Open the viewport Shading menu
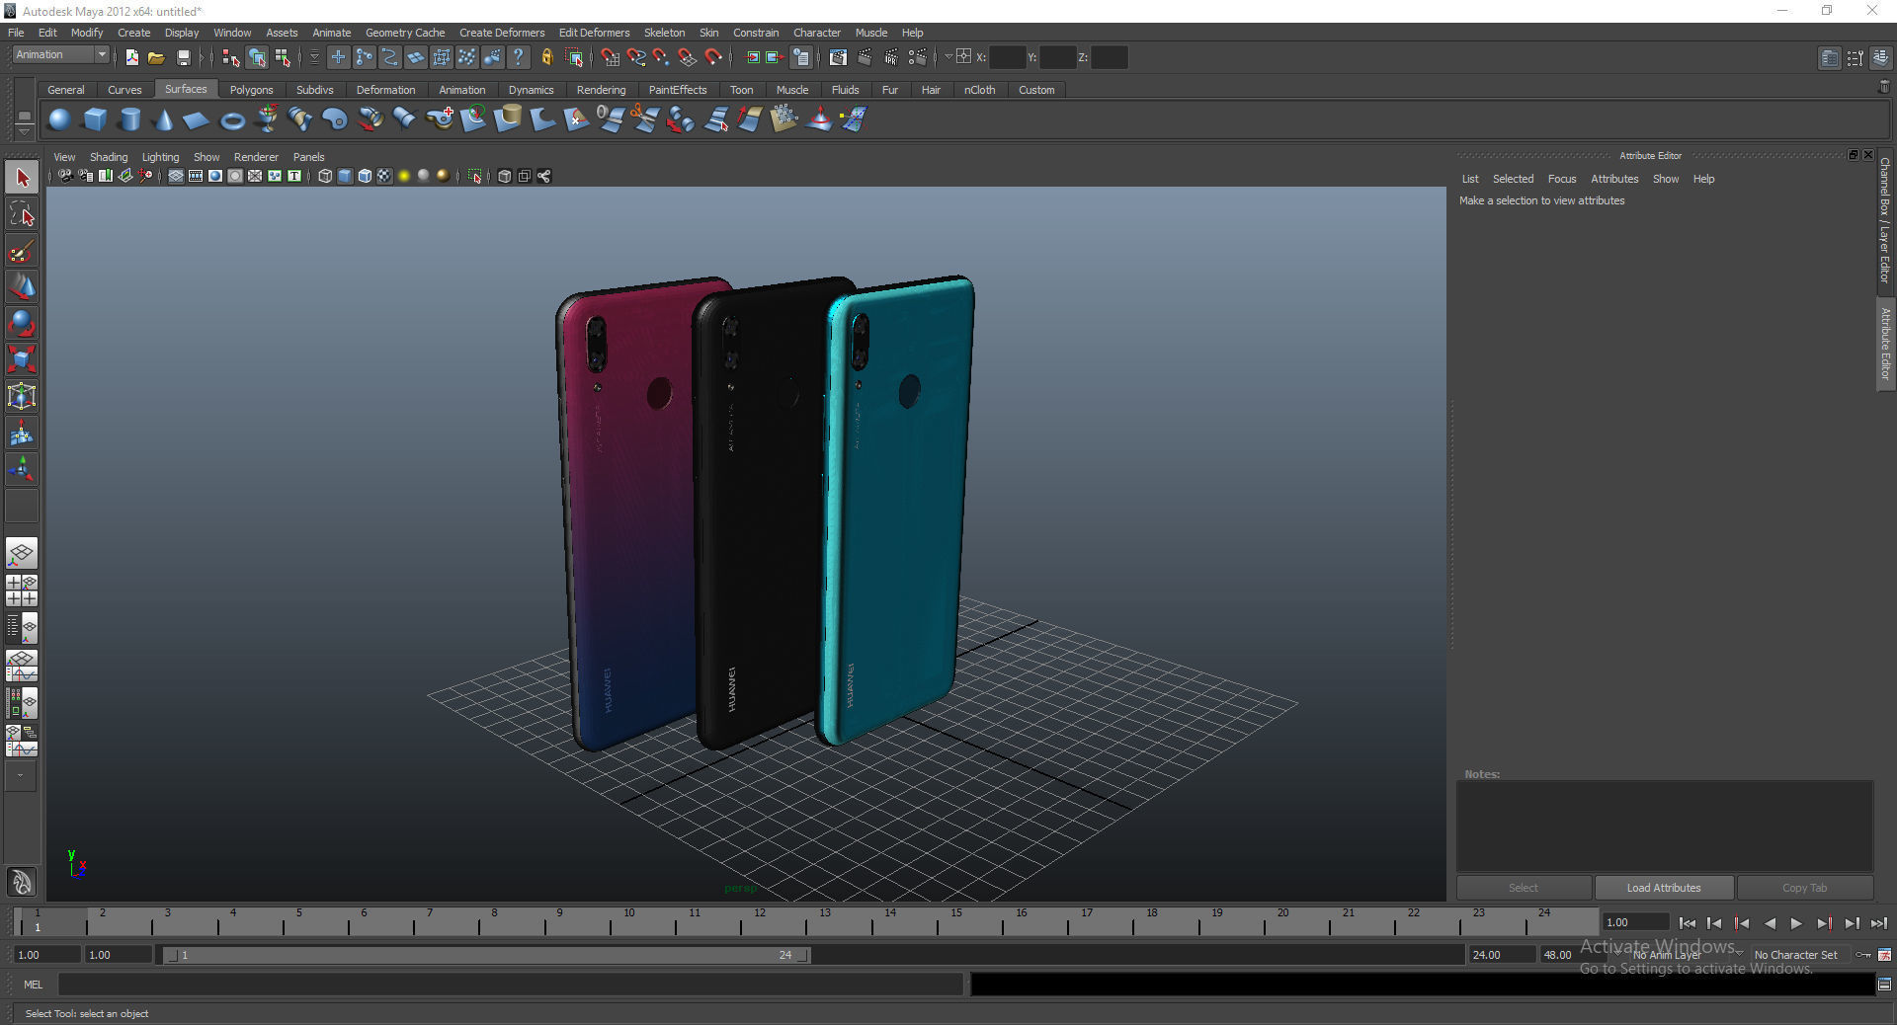 pos(109,157)
